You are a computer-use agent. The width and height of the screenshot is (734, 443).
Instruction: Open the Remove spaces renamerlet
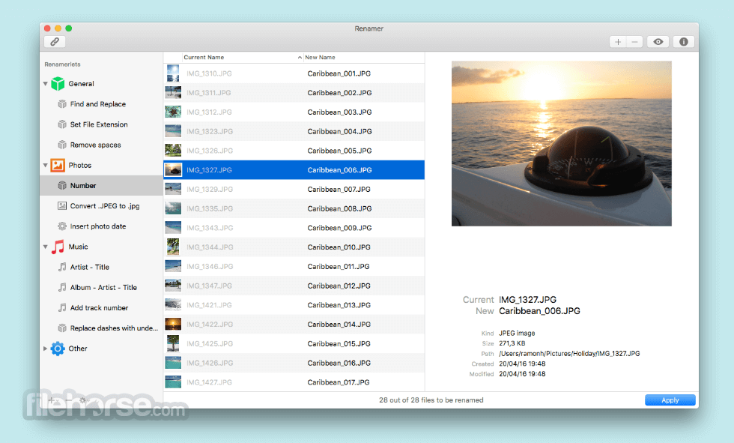pos(96,145)
